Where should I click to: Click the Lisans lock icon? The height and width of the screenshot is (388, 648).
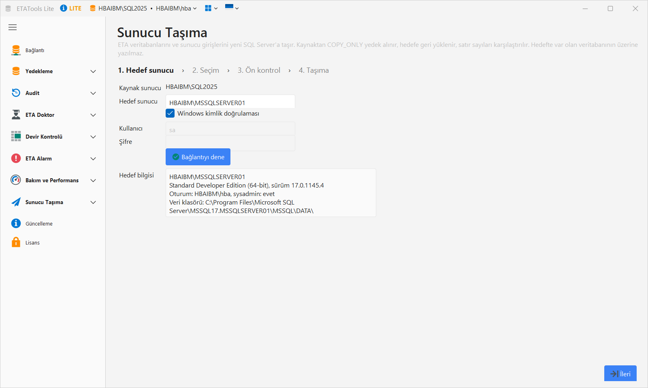(16, 242)
